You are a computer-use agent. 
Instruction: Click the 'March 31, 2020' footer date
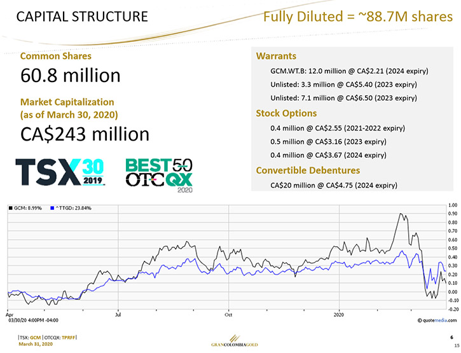point(36,344)
